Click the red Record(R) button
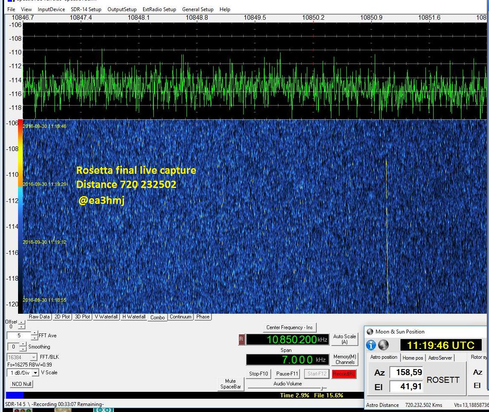 [x=344, y=374]
